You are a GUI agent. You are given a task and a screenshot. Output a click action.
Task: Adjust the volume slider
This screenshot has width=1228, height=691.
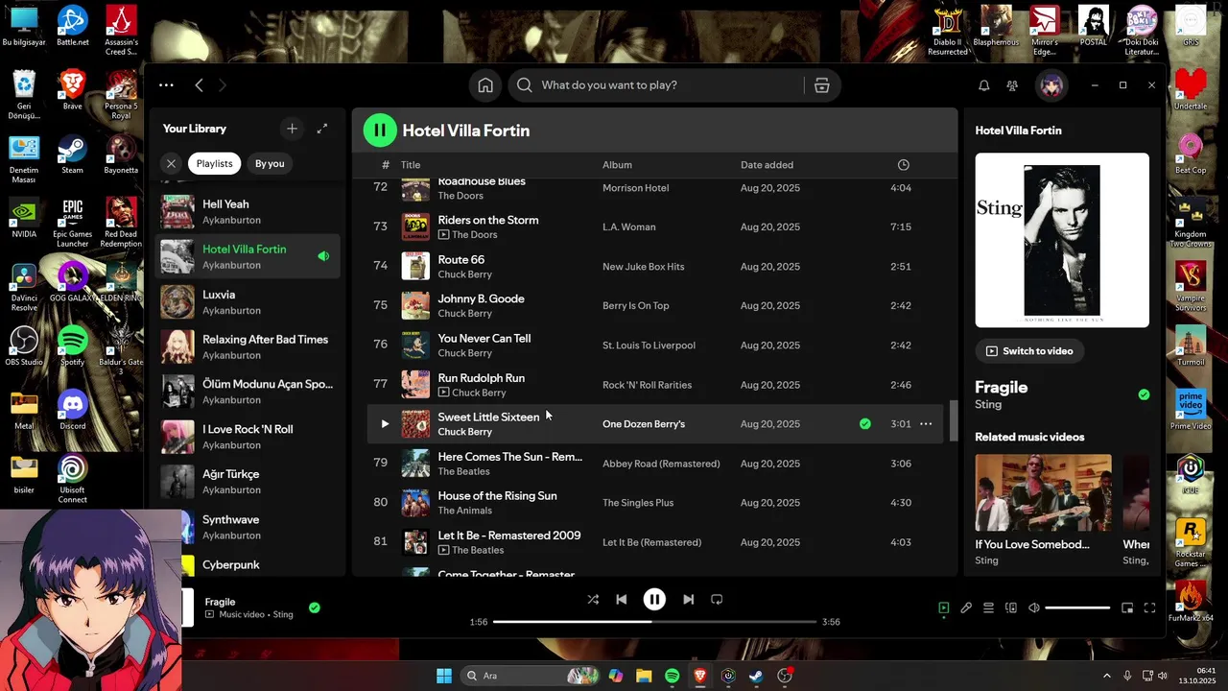click(x=1077, y=608)
